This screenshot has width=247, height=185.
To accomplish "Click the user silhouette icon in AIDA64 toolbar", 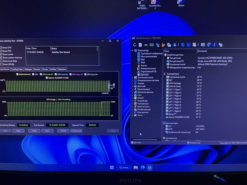I will pyautogui.click(x=174, y=45).
